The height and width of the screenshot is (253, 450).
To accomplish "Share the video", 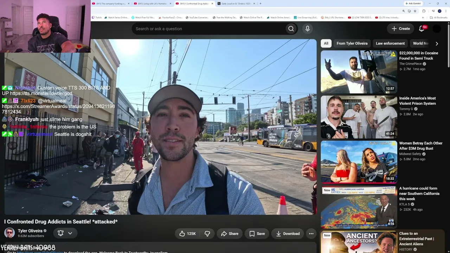I will (x=230, y=234).
